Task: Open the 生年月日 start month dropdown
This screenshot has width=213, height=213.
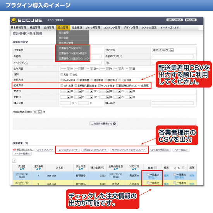Action: [x=78, y=69]
